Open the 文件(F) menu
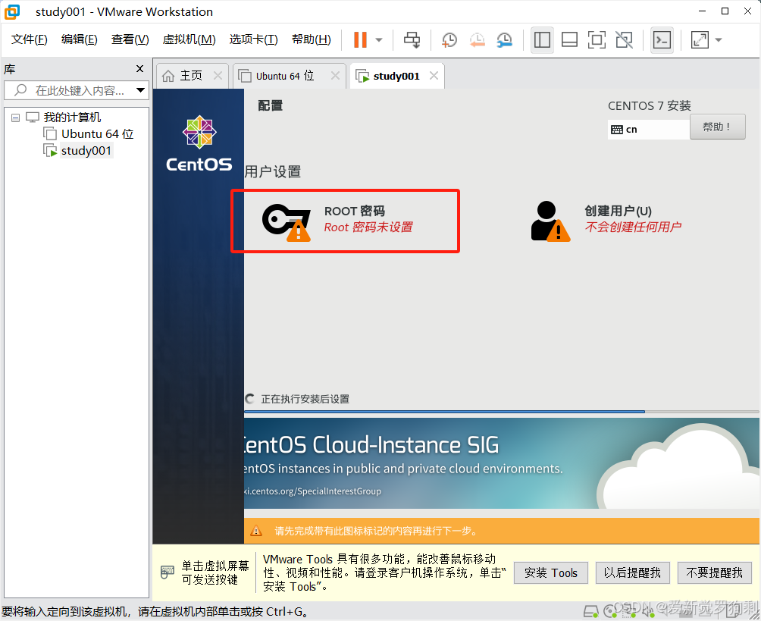The width and height of the screenshot is (761, 621). (29, 39)
